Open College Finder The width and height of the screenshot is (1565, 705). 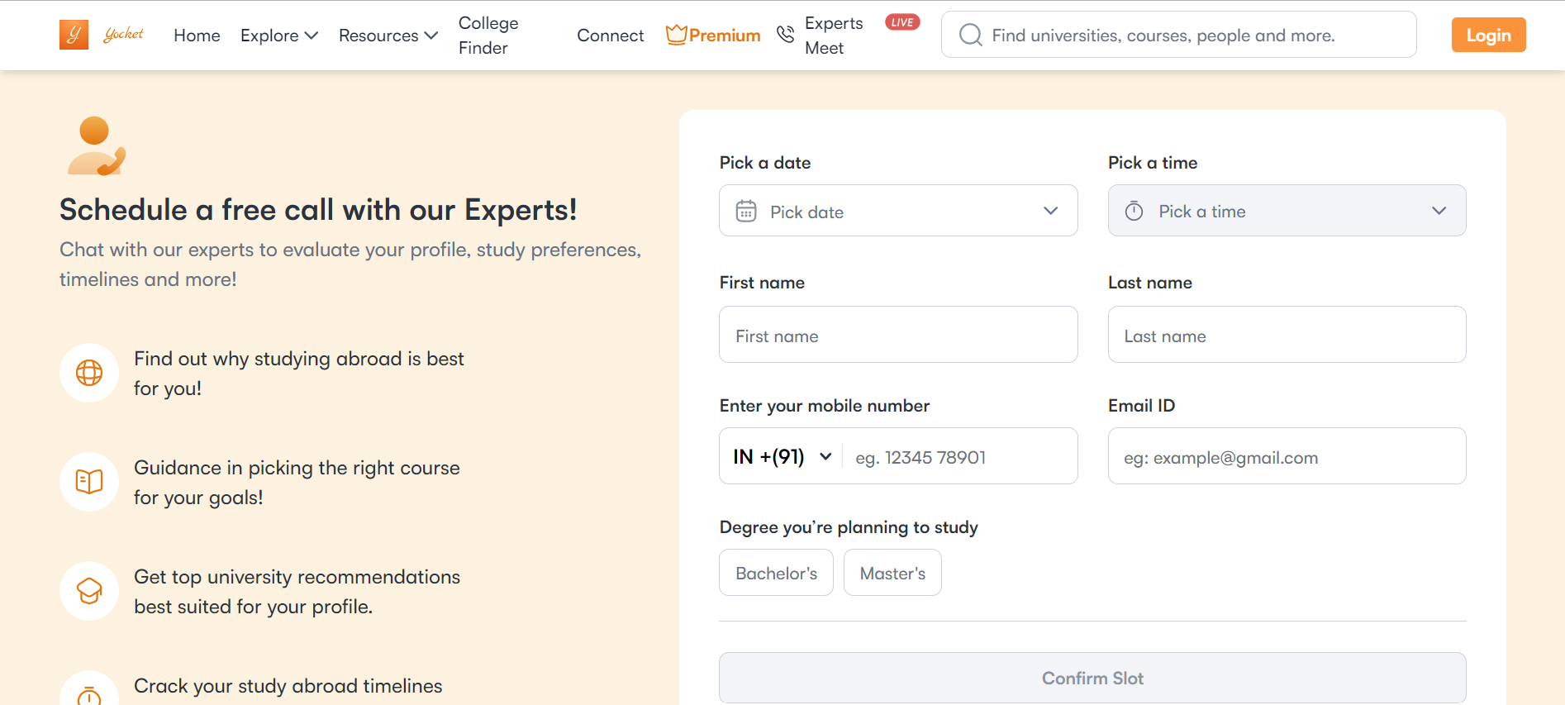(x=488, y=36)
